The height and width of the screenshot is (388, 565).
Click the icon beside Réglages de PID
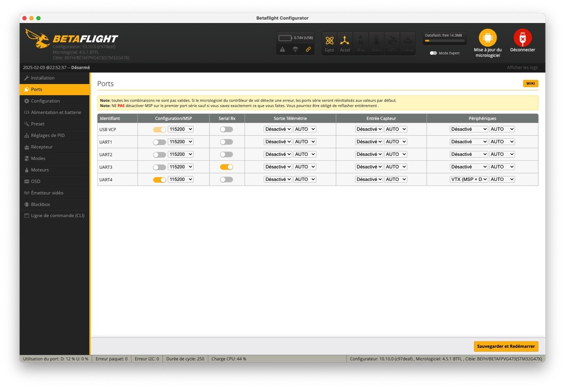pos(27,136)
